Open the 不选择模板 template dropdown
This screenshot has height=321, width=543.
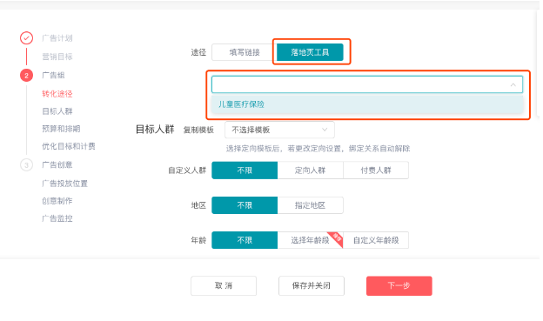point(279,130)
